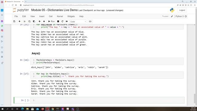Open the Insert menu

tap(42, 16)
